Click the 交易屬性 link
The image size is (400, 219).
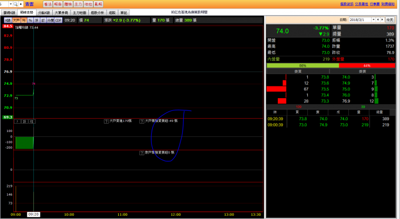(362, 4)
